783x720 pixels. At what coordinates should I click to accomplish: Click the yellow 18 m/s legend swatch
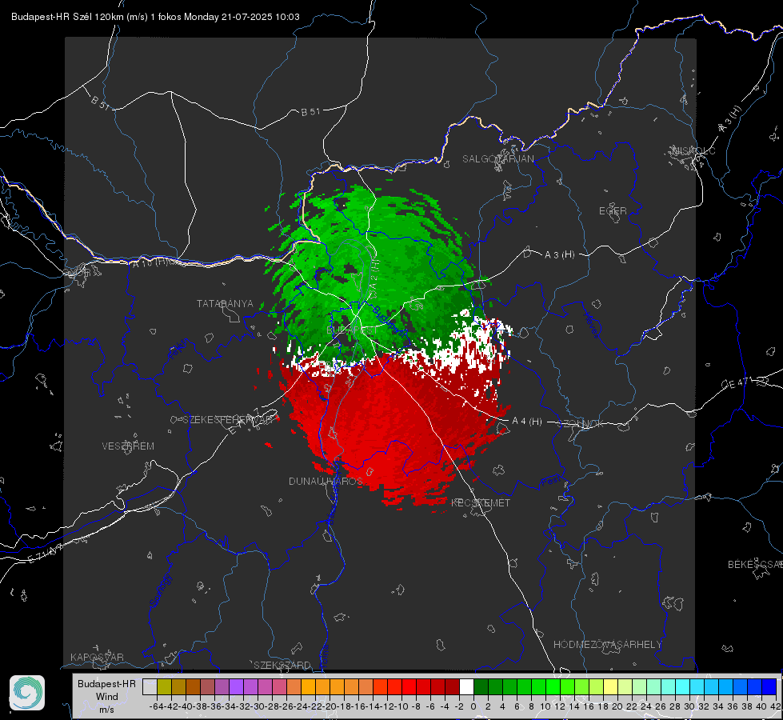pyautogui.click(x=610, y=686)
